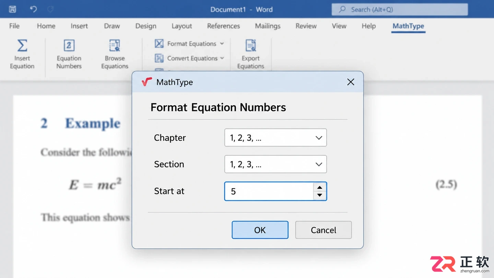Open the Mailings tab
494x278 pixels.
click(x=268, y=26)
